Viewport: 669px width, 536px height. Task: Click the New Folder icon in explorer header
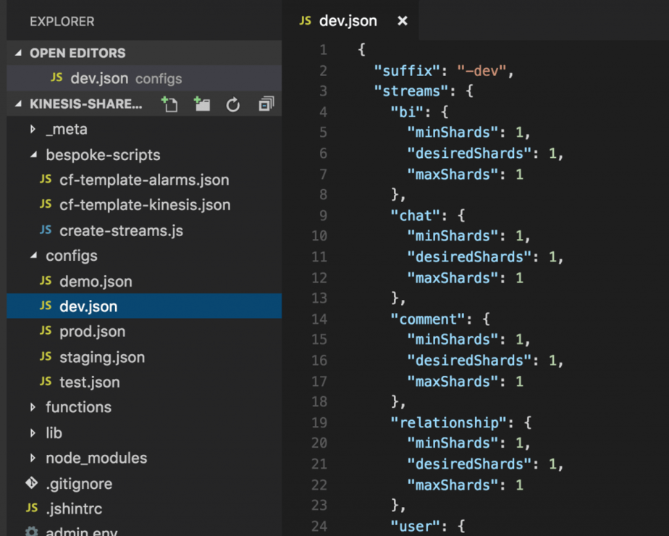point(202,104)
